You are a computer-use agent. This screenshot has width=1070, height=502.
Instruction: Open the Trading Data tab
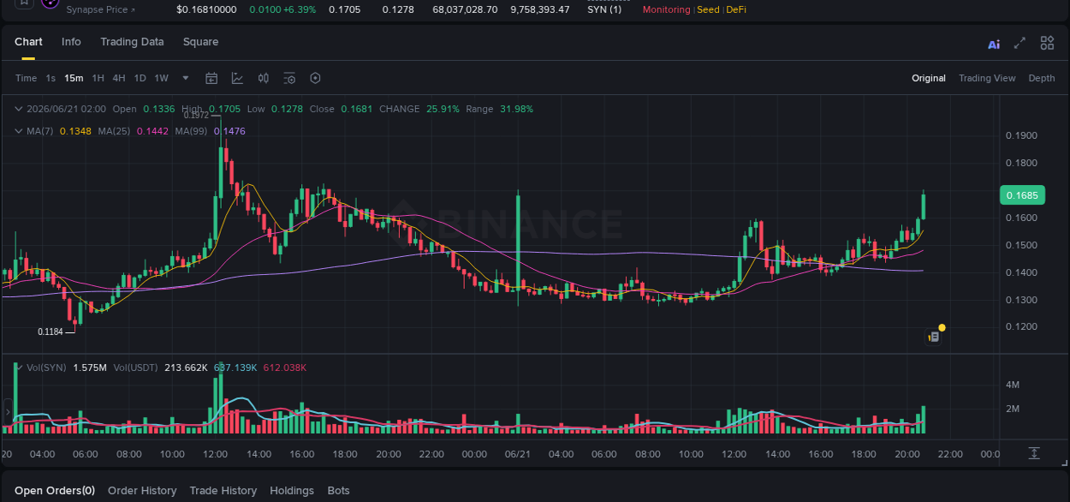132,42
